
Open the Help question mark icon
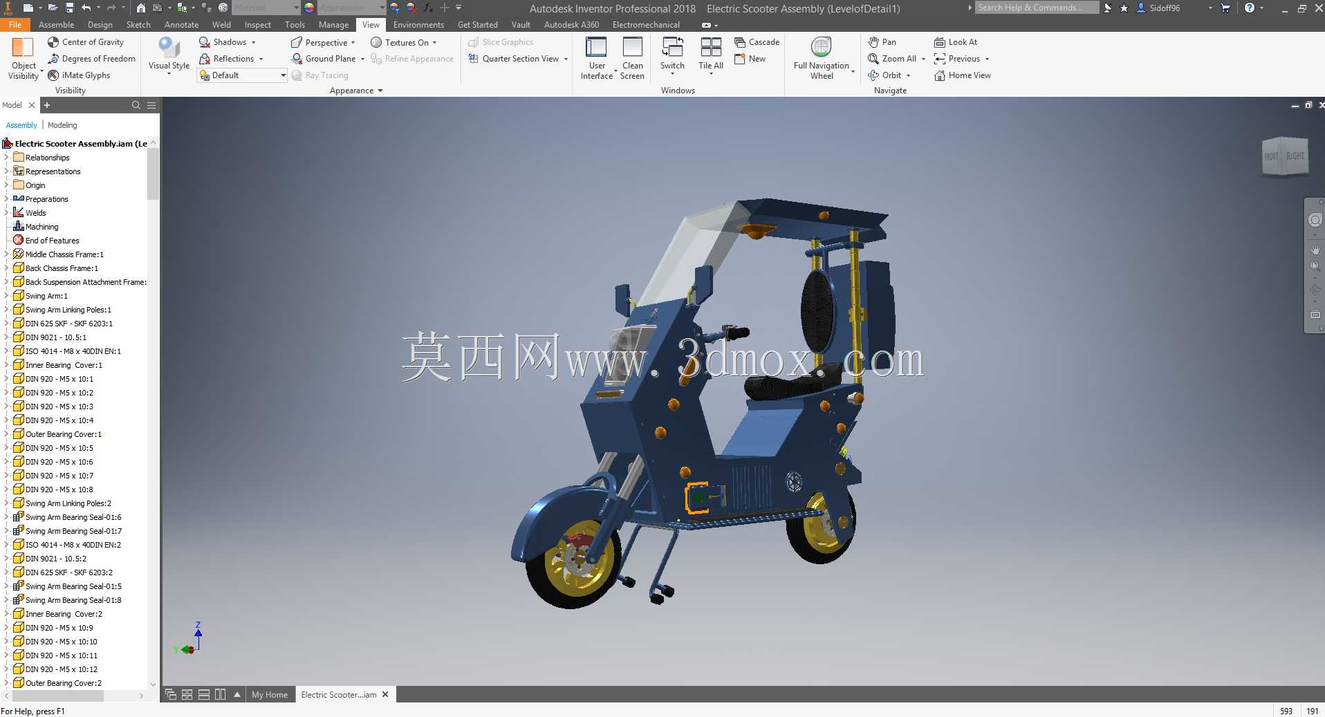pyautogui.click(x=1250, y=8)
